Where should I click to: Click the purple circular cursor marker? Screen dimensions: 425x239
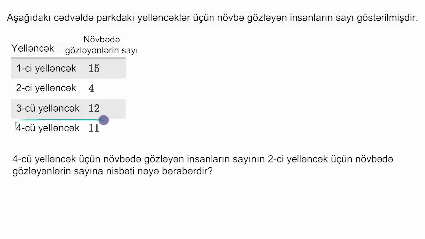point(104,120)
